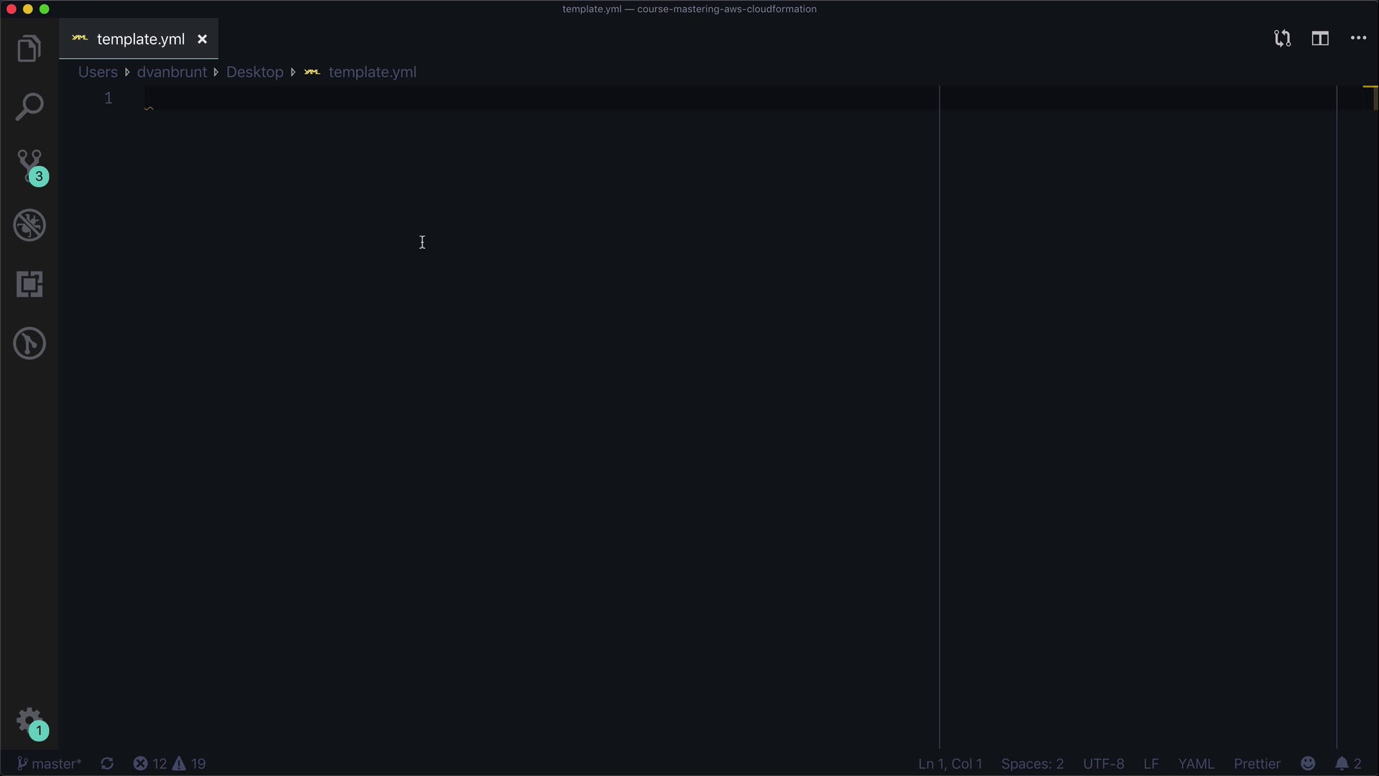
Task: Split the editor to the right
Action: click(1320, 39)
